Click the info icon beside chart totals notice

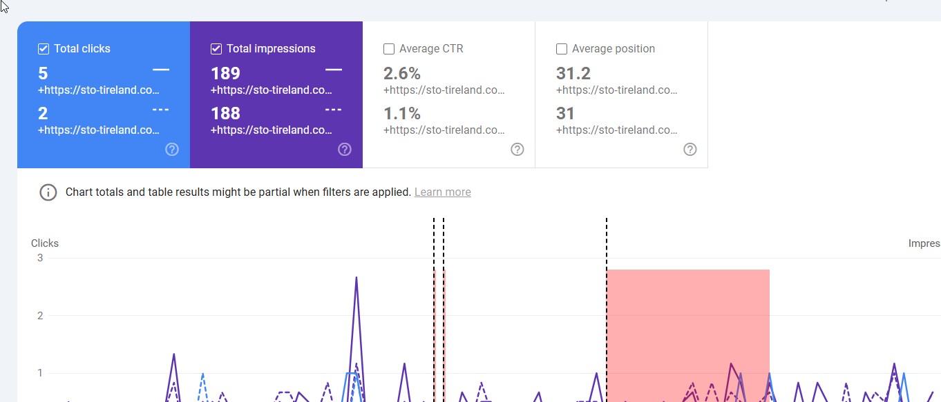tap(48, 192)
